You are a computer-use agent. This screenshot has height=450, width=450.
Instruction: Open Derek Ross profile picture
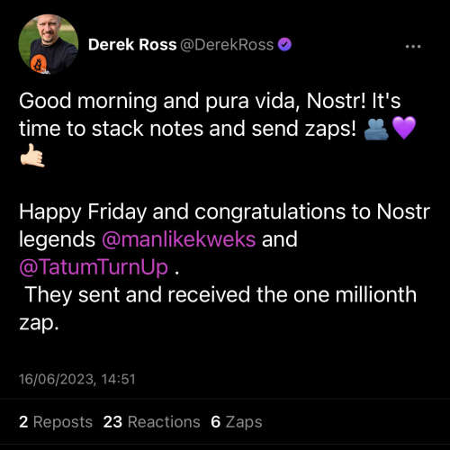tap(49, 44)
